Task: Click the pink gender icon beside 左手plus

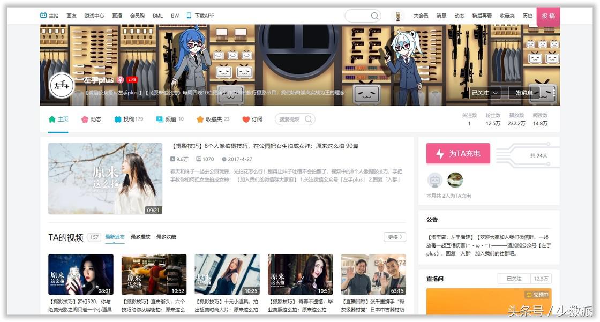Action: pyautogui.click(x=121, y=80)
